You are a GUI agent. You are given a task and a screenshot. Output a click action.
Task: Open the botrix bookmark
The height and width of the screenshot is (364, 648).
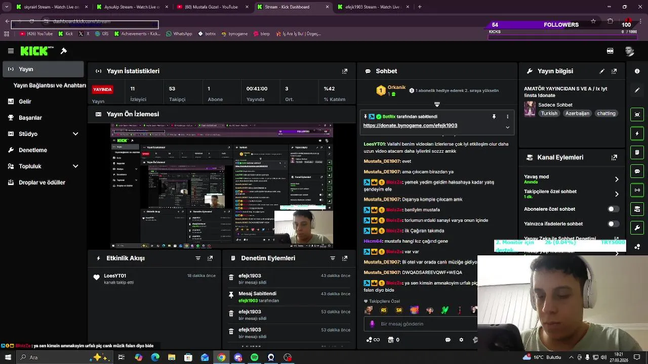[207, 34]
